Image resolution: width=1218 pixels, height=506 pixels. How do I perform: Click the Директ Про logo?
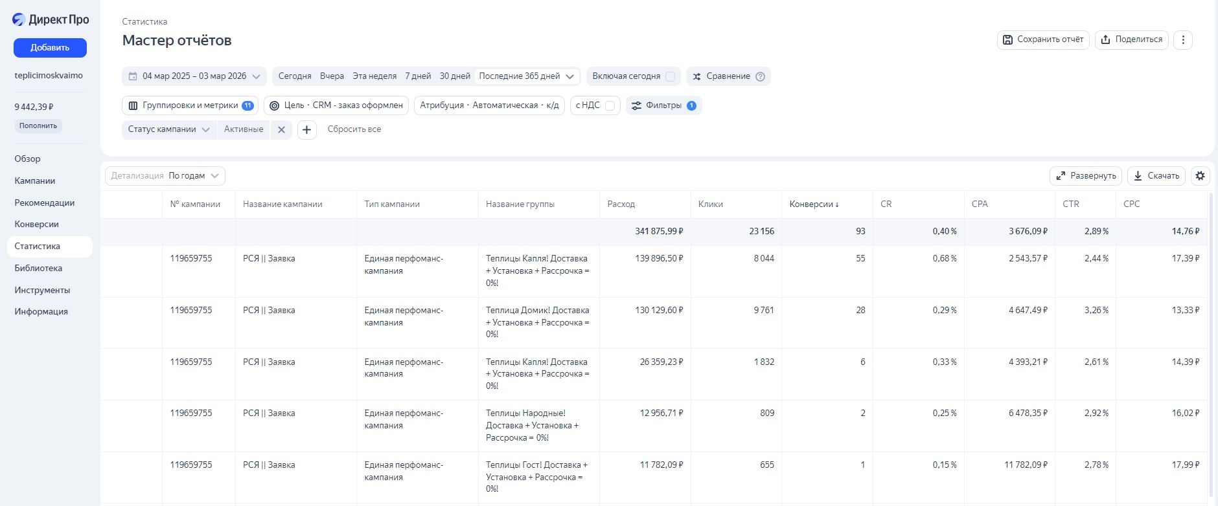point(51,19)
